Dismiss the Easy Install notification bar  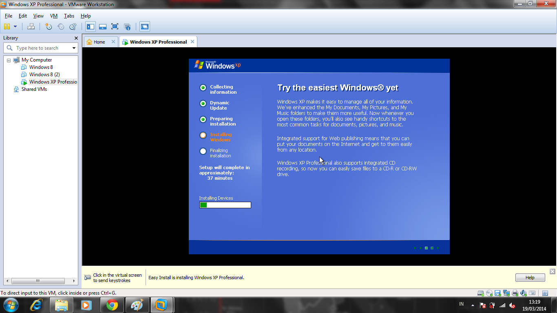552,271
